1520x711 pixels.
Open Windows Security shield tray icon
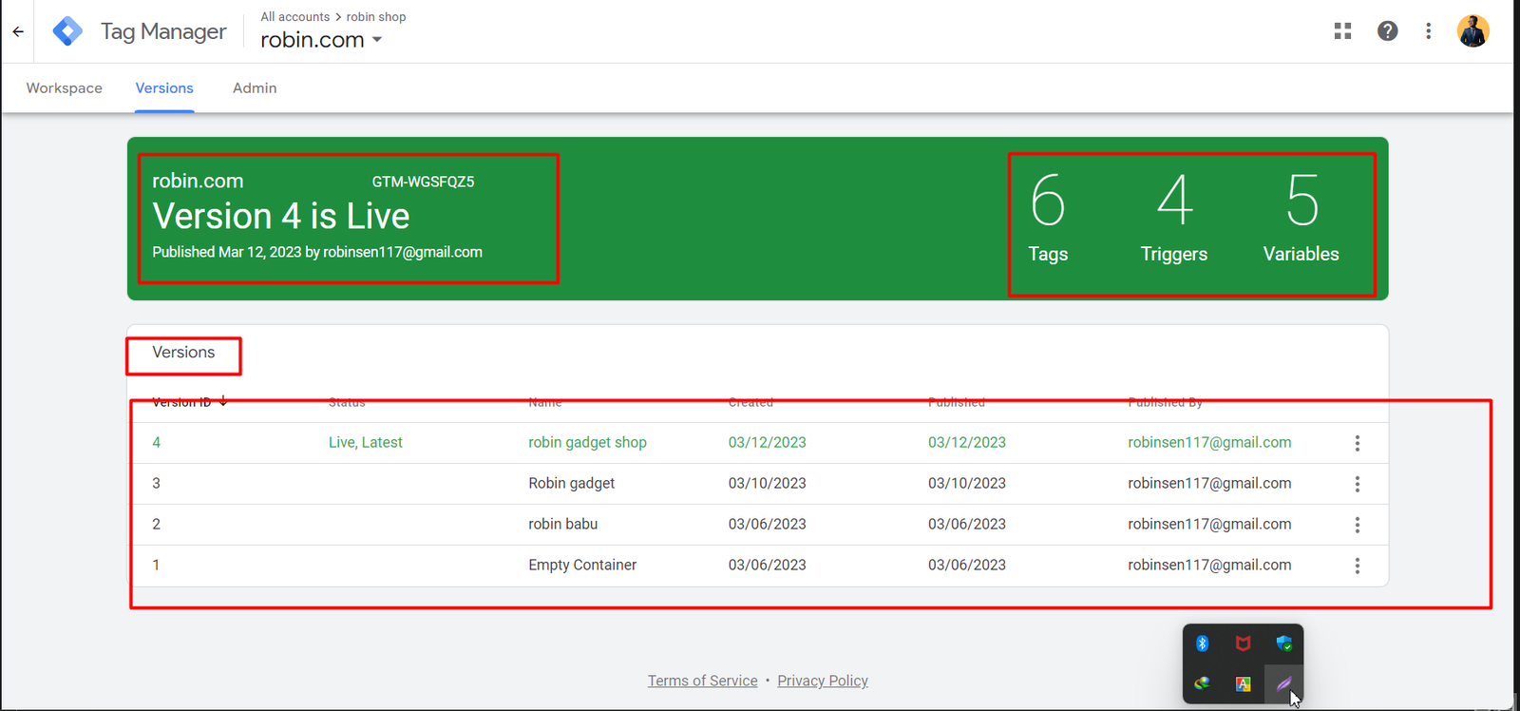click(1284, 644)
